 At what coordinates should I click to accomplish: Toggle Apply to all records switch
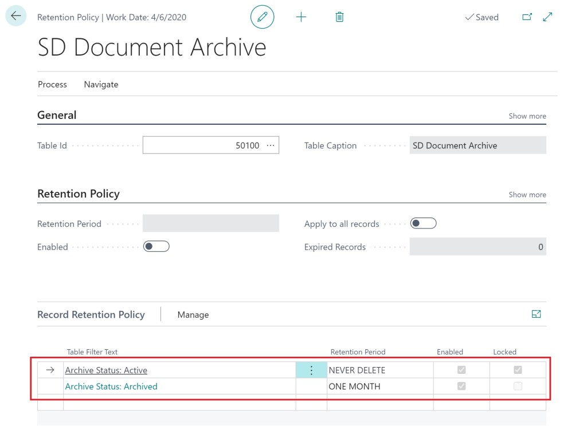click(424, 223)
